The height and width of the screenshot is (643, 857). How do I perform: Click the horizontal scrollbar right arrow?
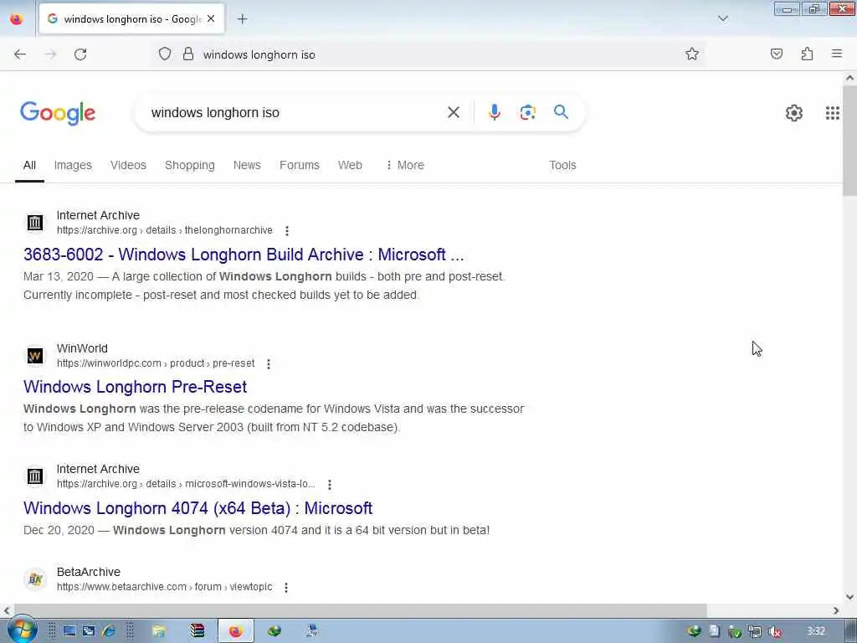click(836, 610)
